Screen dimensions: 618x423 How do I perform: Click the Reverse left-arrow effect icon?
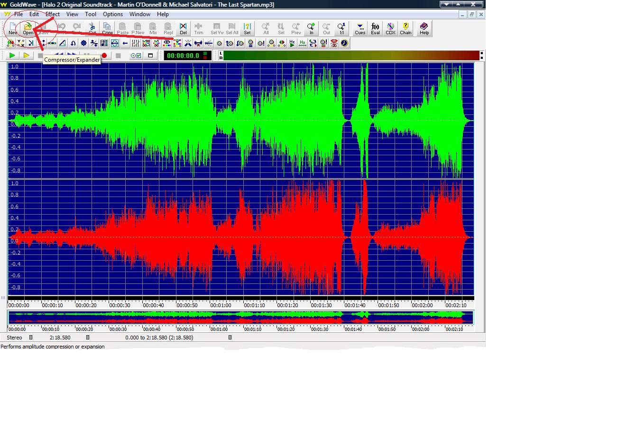125,43
